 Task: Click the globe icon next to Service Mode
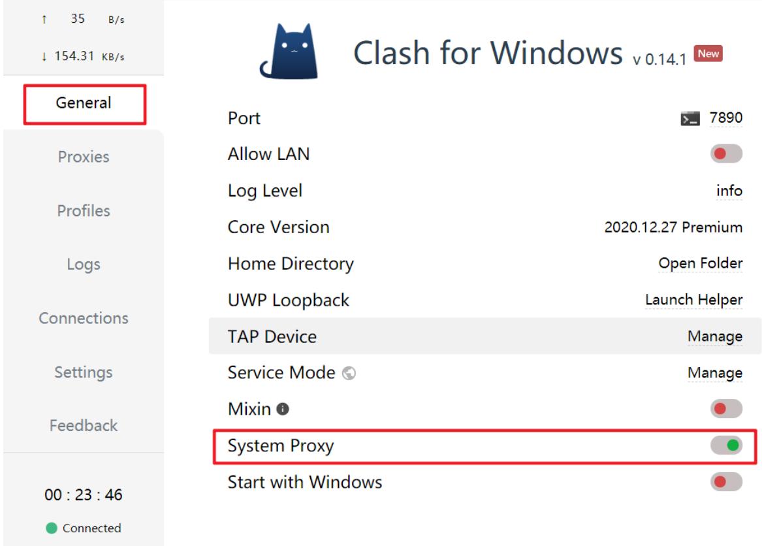pos(349,373)
